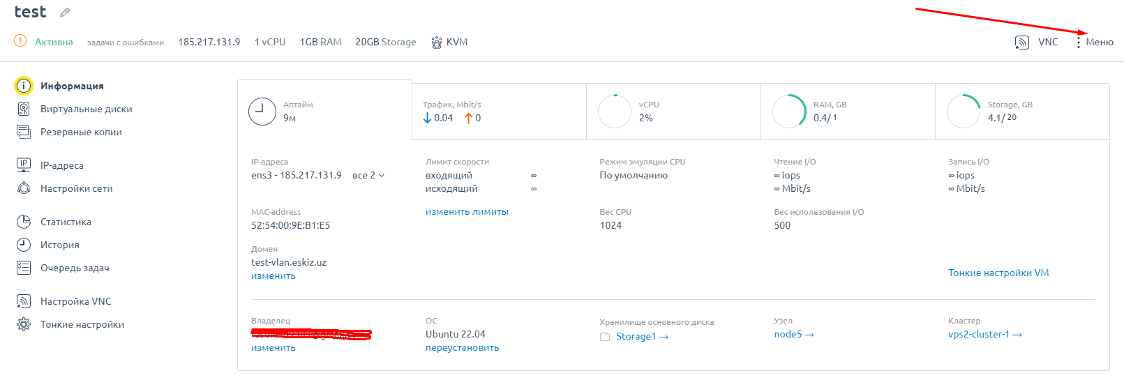This screenshot has height=380, width=1124.
Task: Click the pencil icon next to test
Action: [65, 13]
